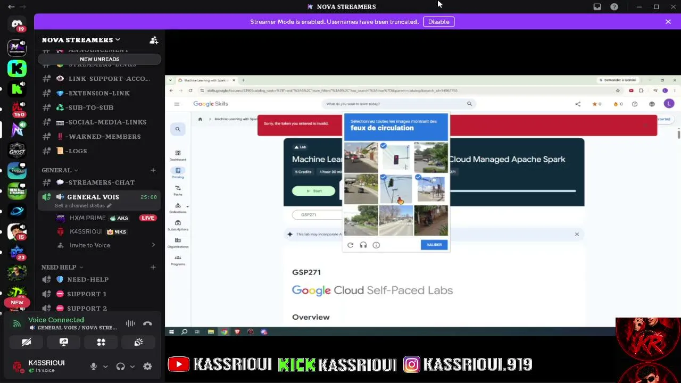Open the inbox icon in Discord title bar
The width and height of the screenshot is (681, 383).
(x=597, y=7)
